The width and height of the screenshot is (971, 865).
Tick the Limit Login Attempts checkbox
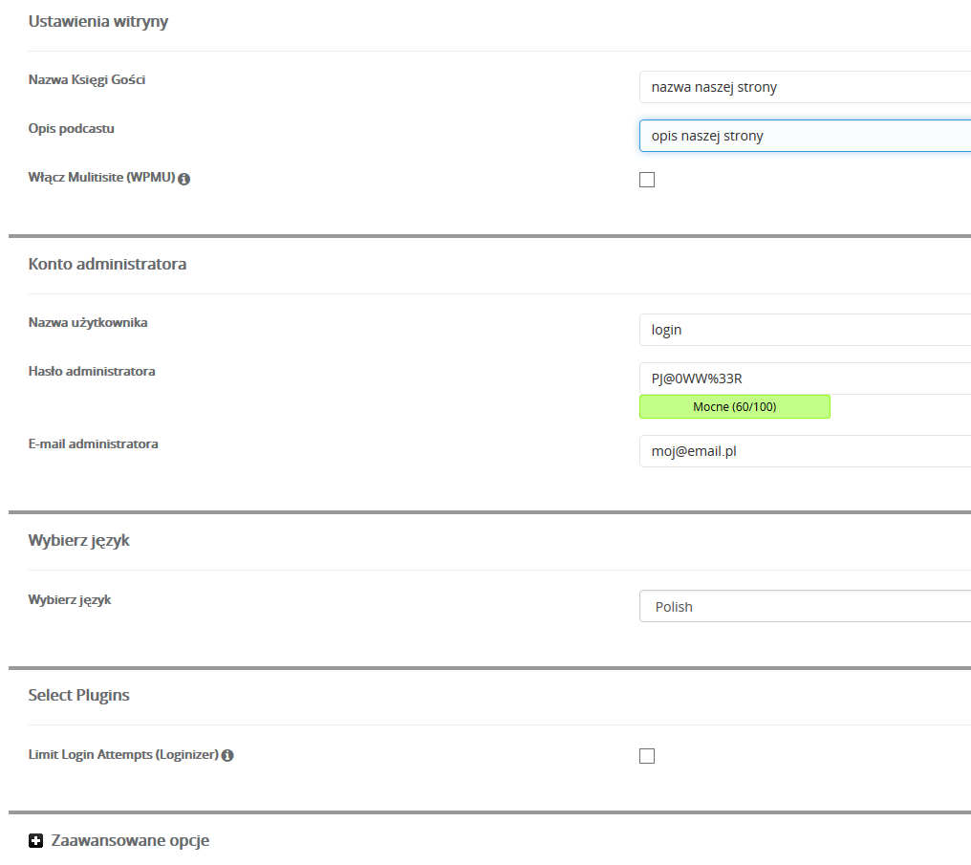(647, 756)
